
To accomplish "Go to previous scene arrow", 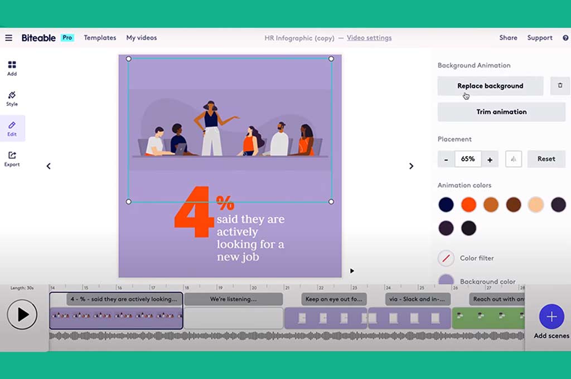I will [x=49, y=166].
